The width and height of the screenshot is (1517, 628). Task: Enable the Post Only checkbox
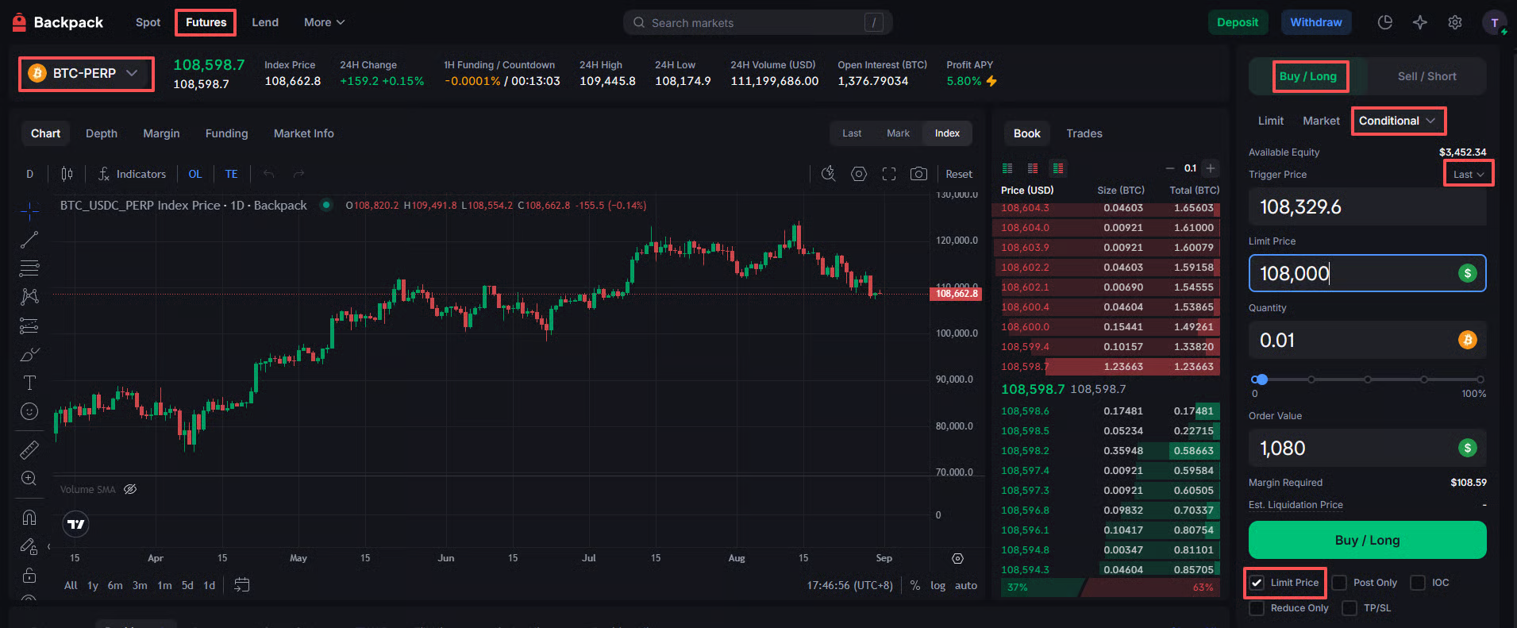click(x=1339, y=583)
